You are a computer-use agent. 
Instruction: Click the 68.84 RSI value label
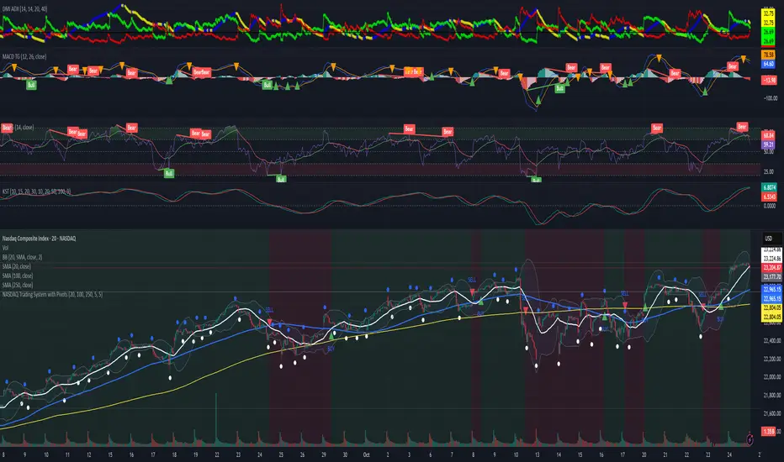[768, 135]
